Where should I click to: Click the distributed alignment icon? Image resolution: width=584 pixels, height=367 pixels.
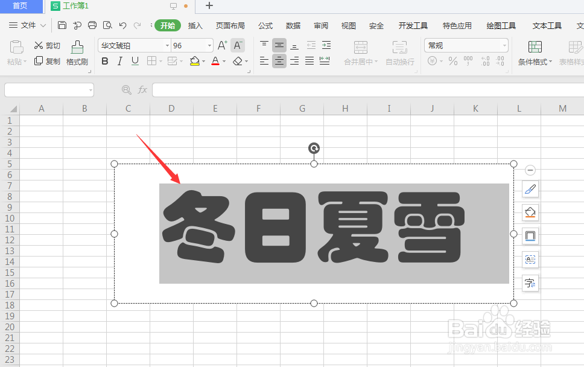pos(325,61)
